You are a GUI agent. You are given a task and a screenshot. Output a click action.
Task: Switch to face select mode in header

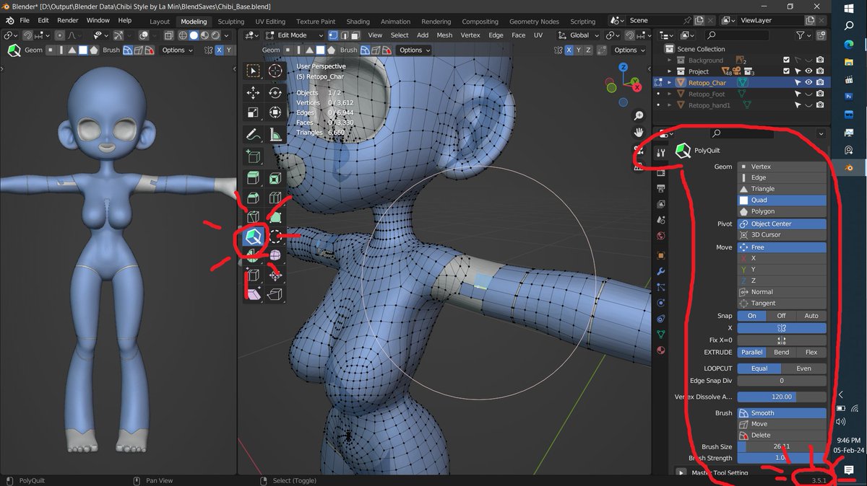(354, 35)
